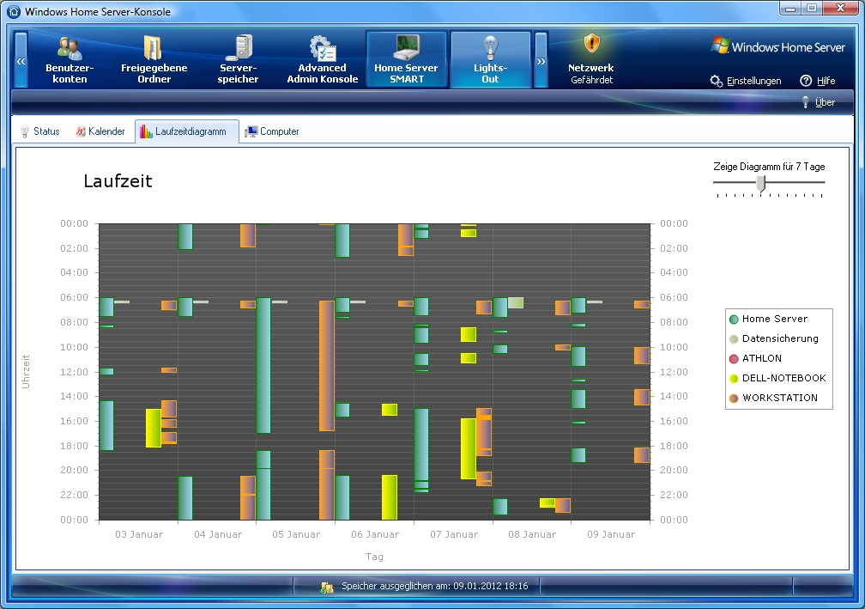The width and height of the screenshot is (865, 609).
Task: Click the Windows Home Server logo
Action: pyautogui.click(x=777, y=47)
